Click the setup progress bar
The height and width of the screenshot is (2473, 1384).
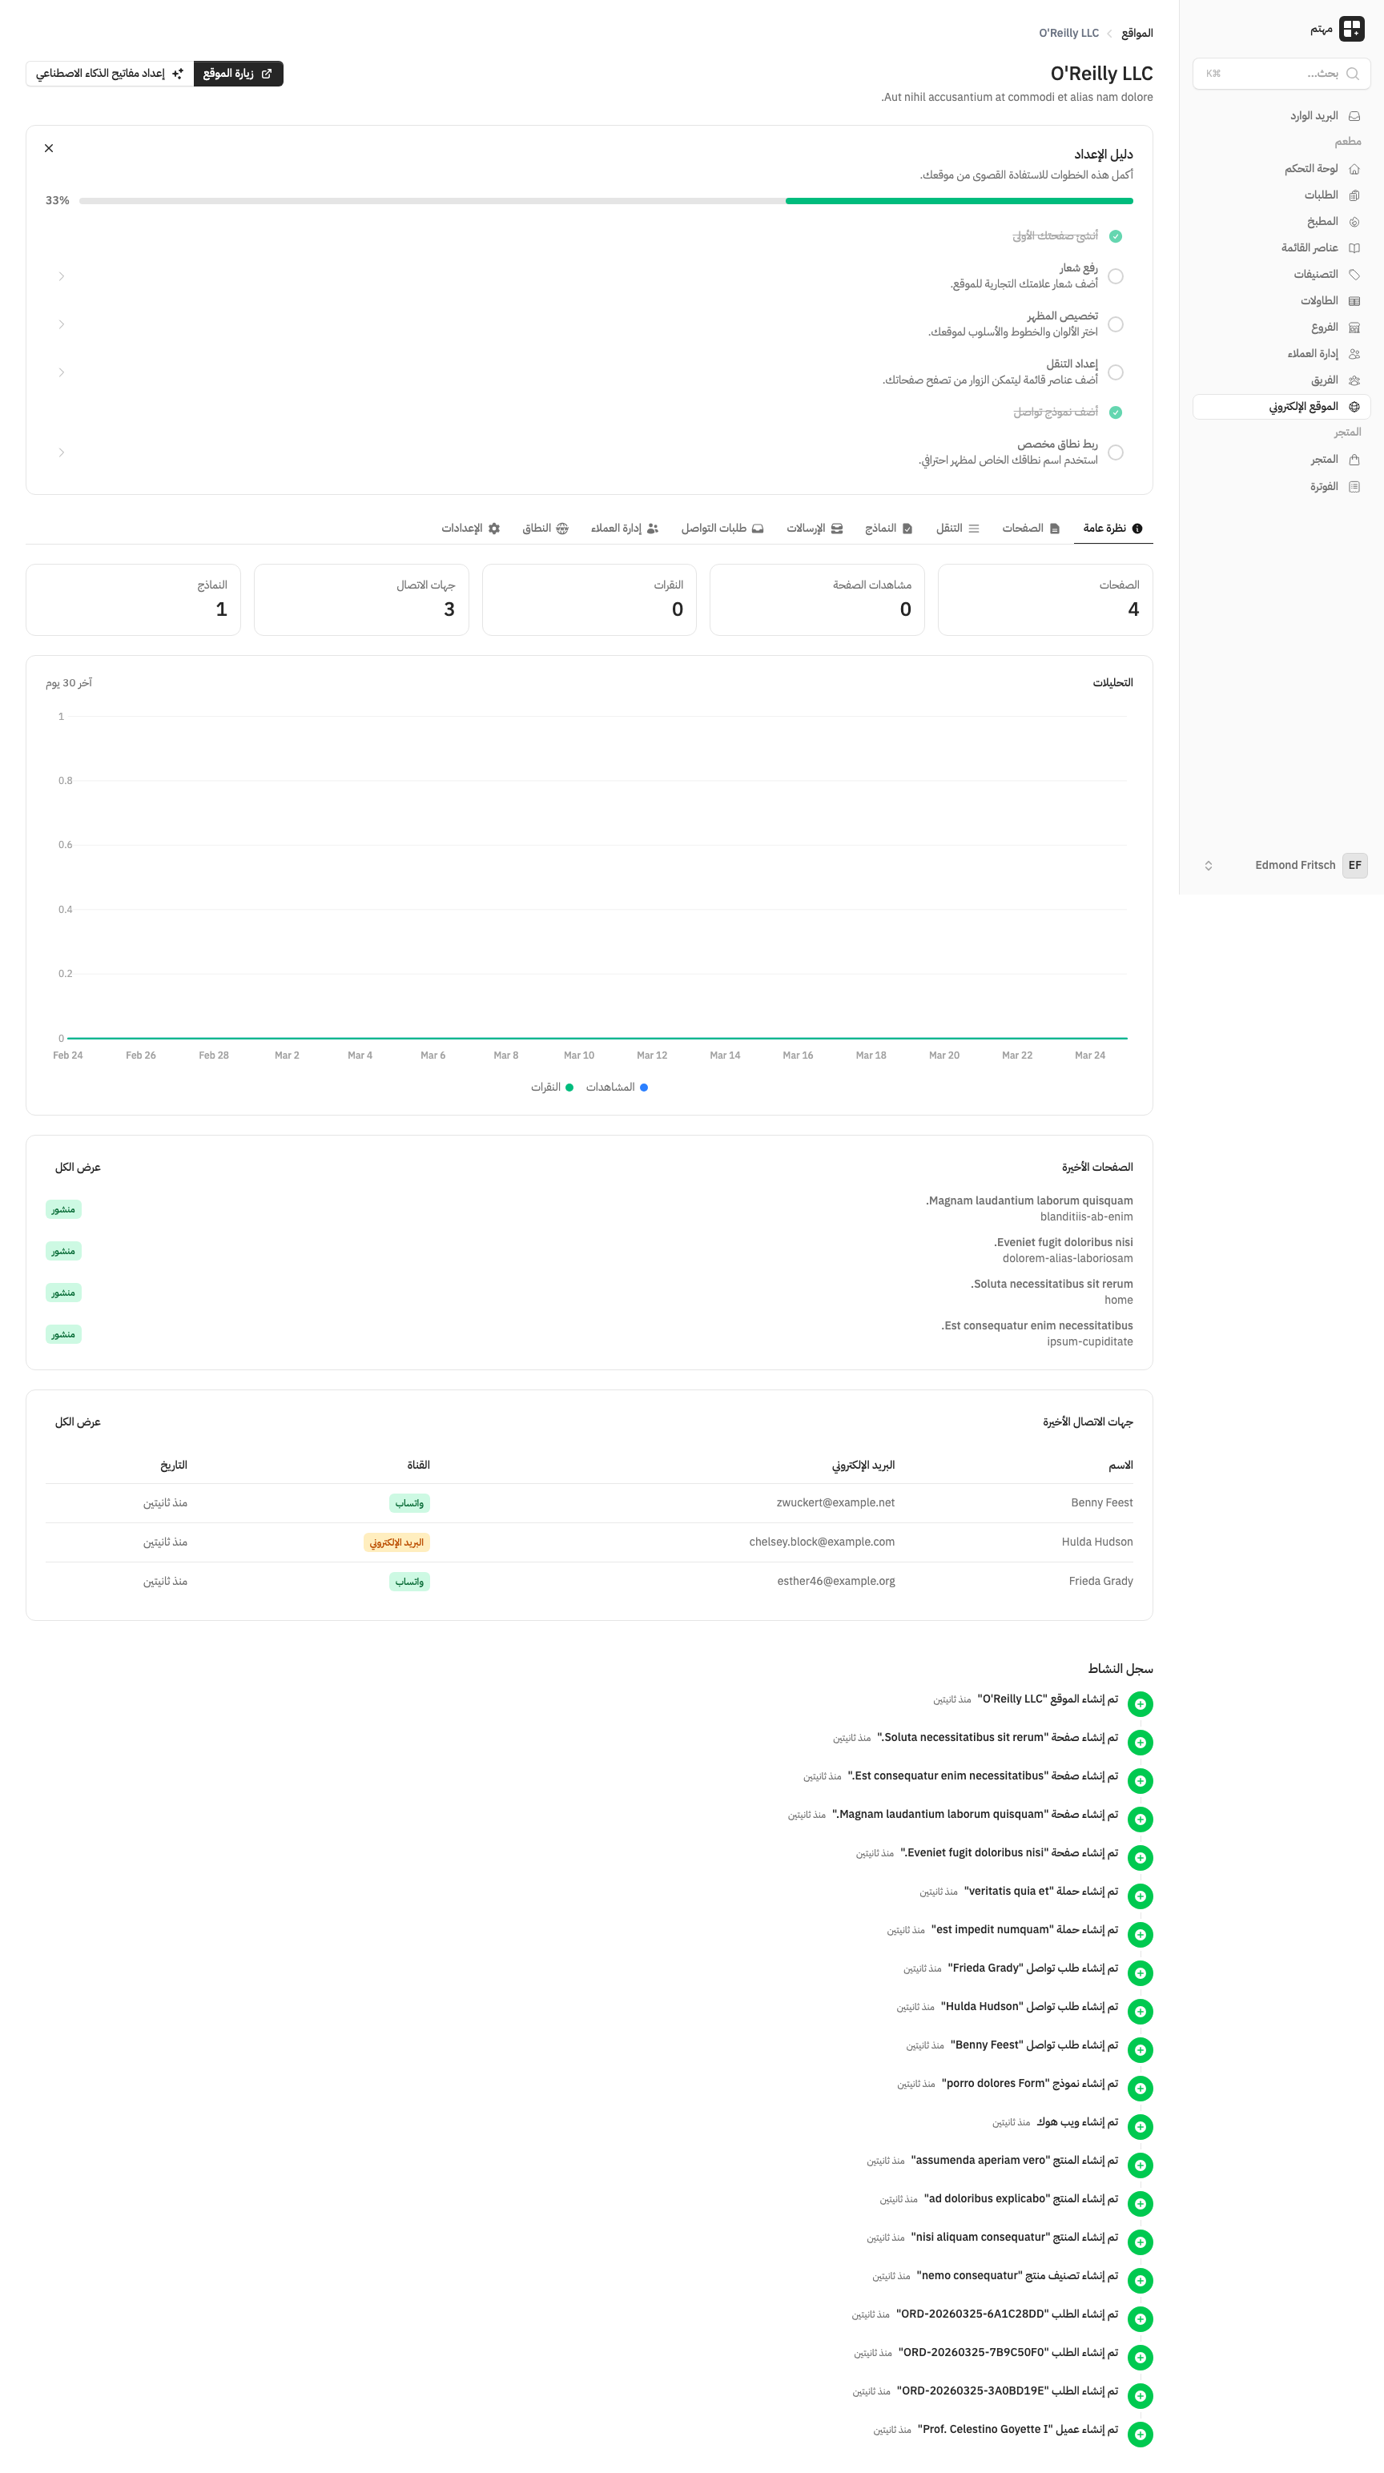(x=606, y=202)
